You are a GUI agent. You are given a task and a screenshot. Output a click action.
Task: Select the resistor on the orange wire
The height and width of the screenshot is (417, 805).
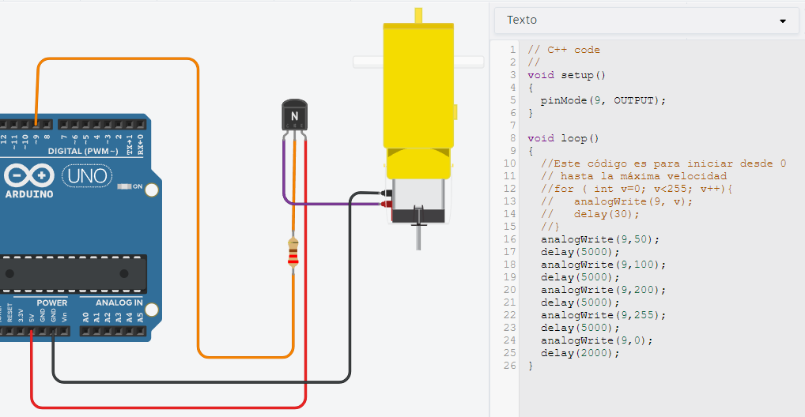(294, 253)
